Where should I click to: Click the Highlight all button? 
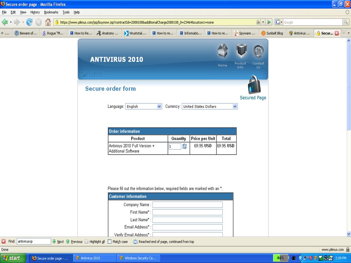pyautogui.click(x=95, y=241)
